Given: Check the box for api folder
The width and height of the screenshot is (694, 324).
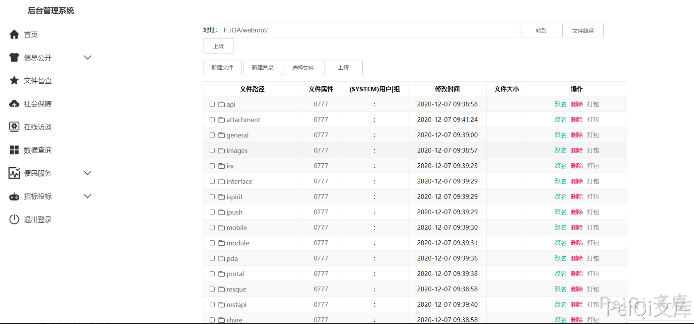Looking at the screenshot, I should 212,104.
